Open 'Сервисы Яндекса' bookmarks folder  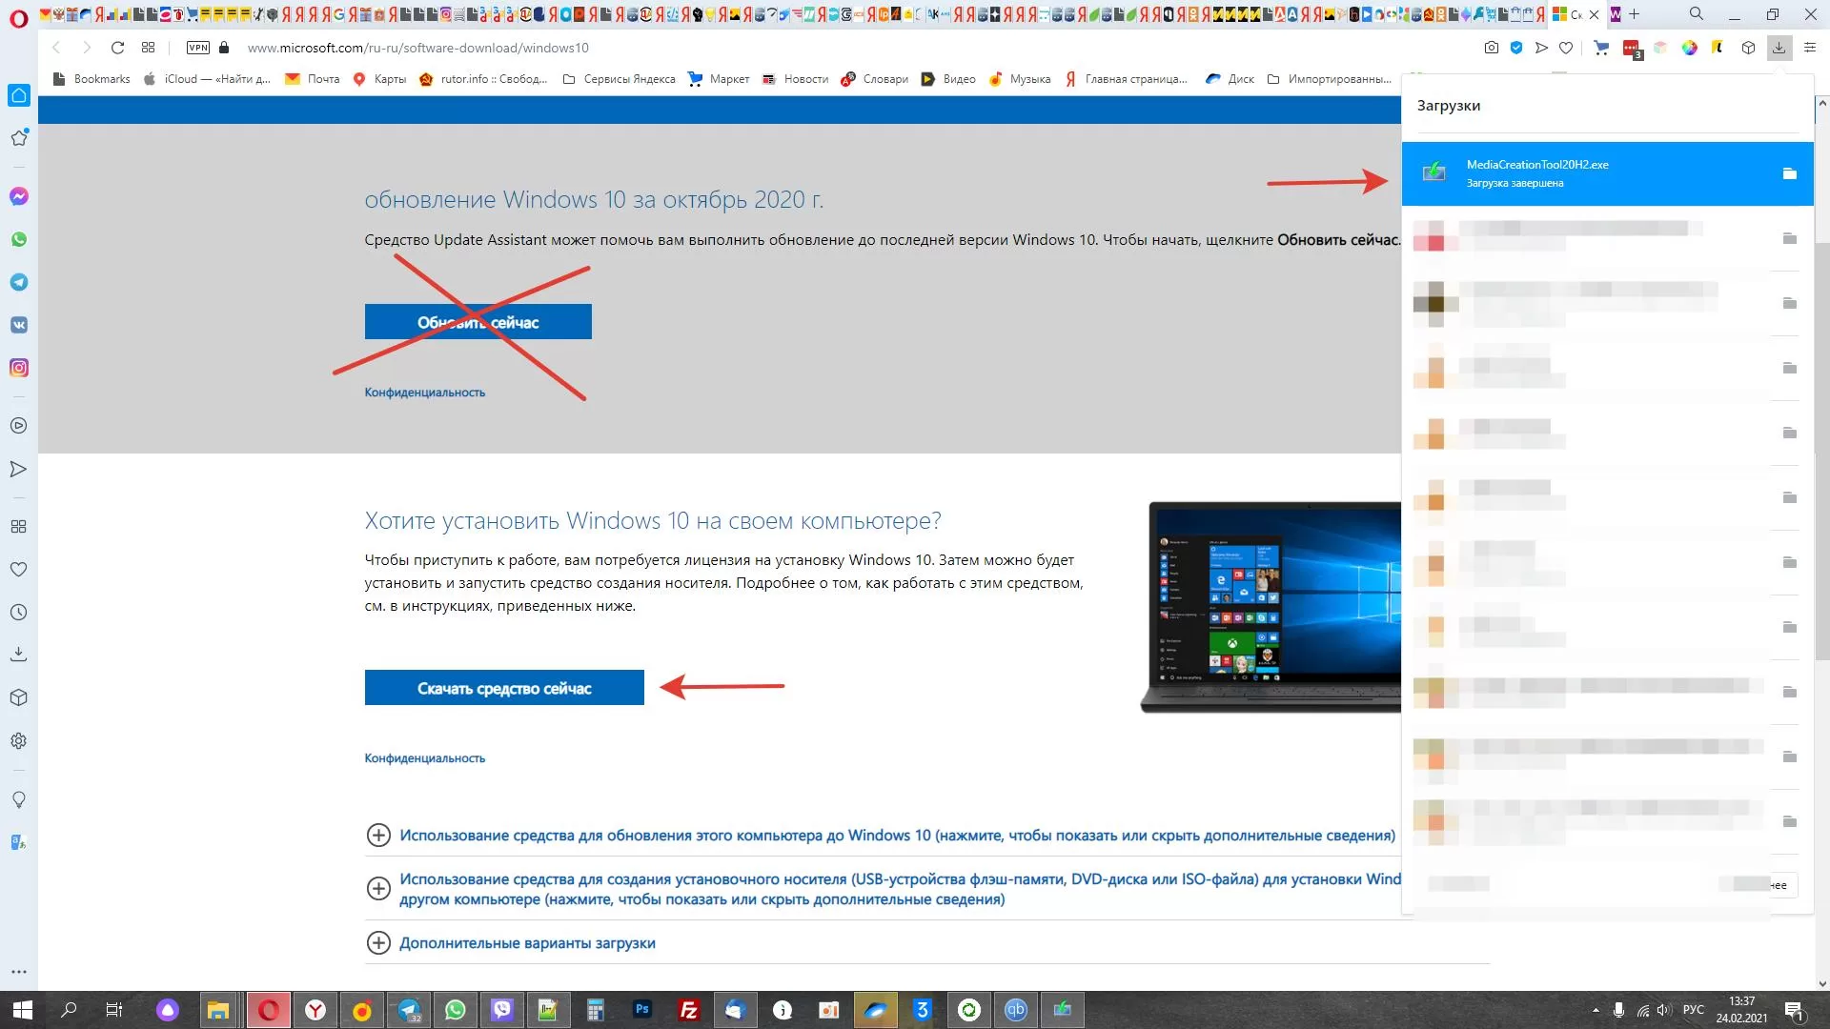620,79
